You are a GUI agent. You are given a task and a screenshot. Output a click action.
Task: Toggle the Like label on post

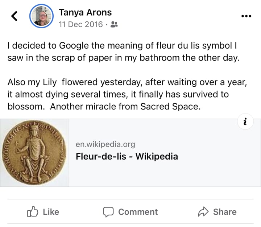[x=51, y=212]
